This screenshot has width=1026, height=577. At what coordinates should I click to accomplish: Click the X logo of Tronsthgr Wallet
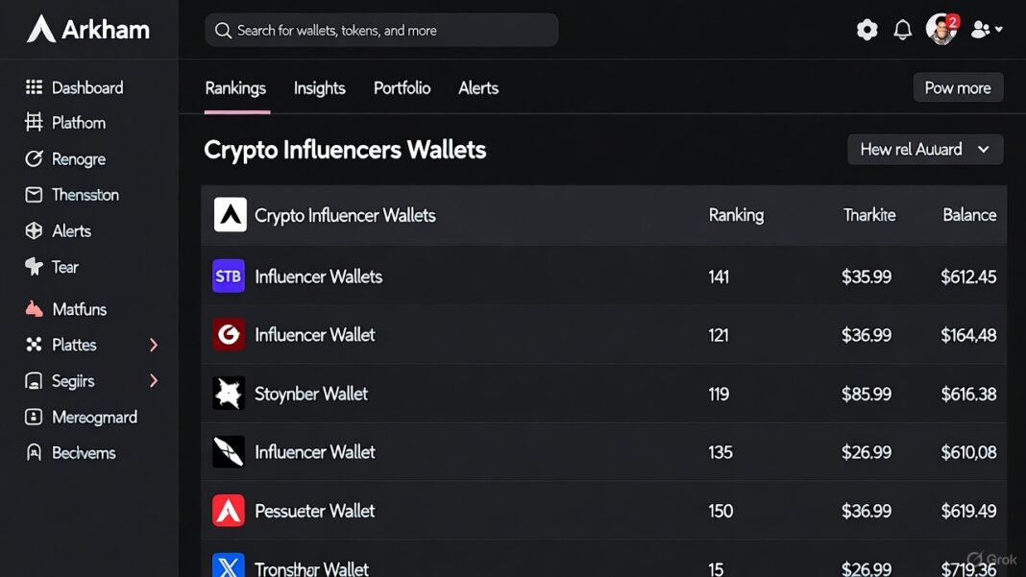[229, 565]
